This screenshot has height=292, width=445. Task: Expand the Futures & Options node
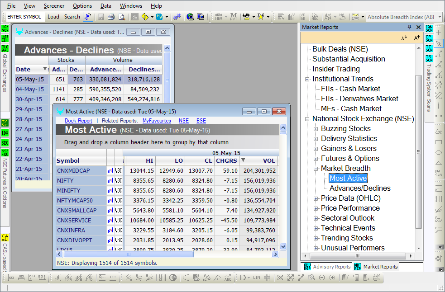click(316, 159)
